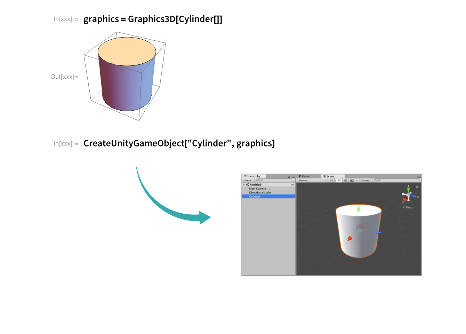
Task: Click the blue Z axis gizmo cone
Action: point(414,196)
